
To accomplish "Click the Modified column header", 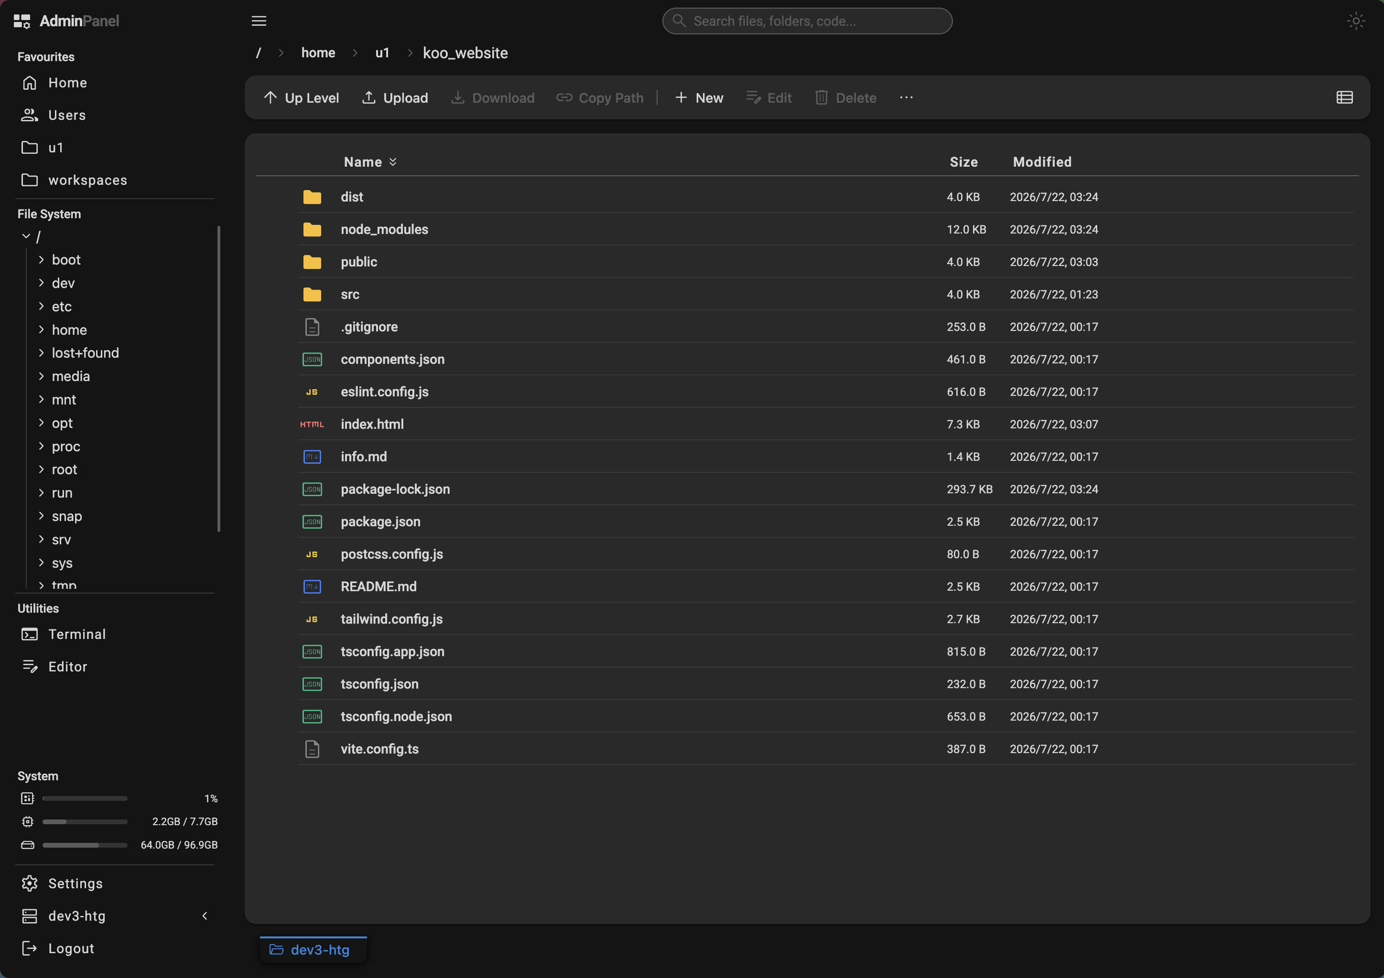I will [x=1042, y=162].
